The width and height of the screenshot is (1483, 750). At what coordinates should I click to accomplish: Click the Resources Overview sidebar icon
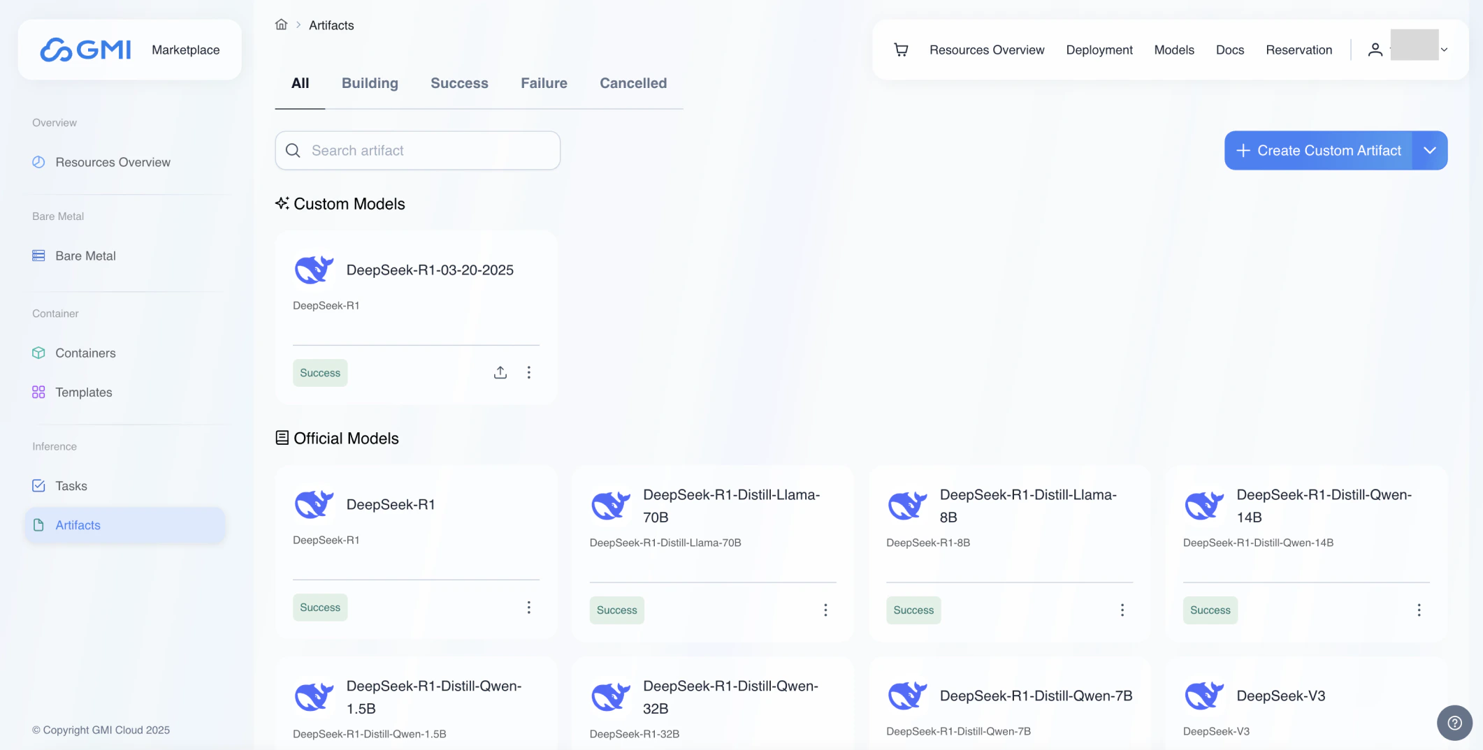pyautogui.click(x=38, y=162)
